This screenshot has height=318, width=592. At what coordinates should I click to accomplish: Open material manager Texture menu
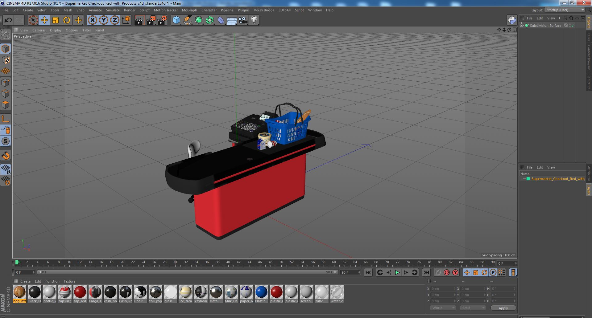pos(69,281)
